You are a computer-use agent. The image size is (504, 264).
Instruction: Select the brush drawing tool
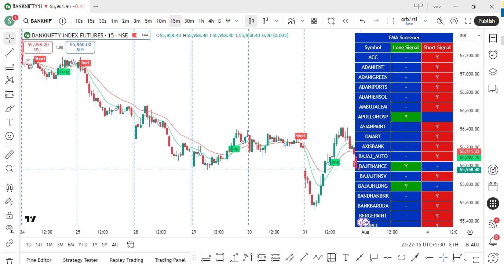click(x=10, y=108)
